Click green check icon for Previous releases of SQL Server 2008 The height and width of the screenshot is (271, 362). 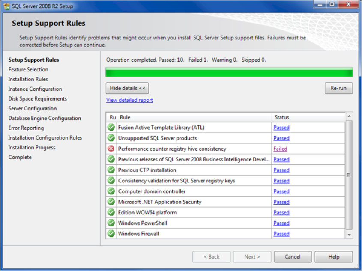point(111,159)
